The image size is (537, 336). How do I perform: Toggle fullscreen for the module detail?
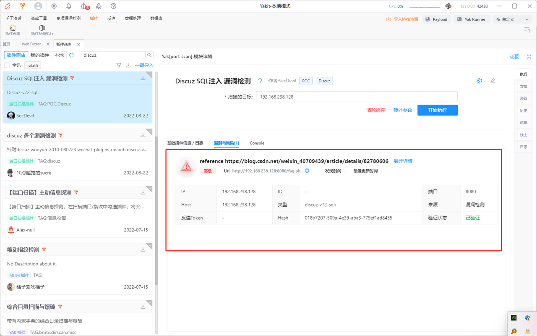tap(529, 57)
